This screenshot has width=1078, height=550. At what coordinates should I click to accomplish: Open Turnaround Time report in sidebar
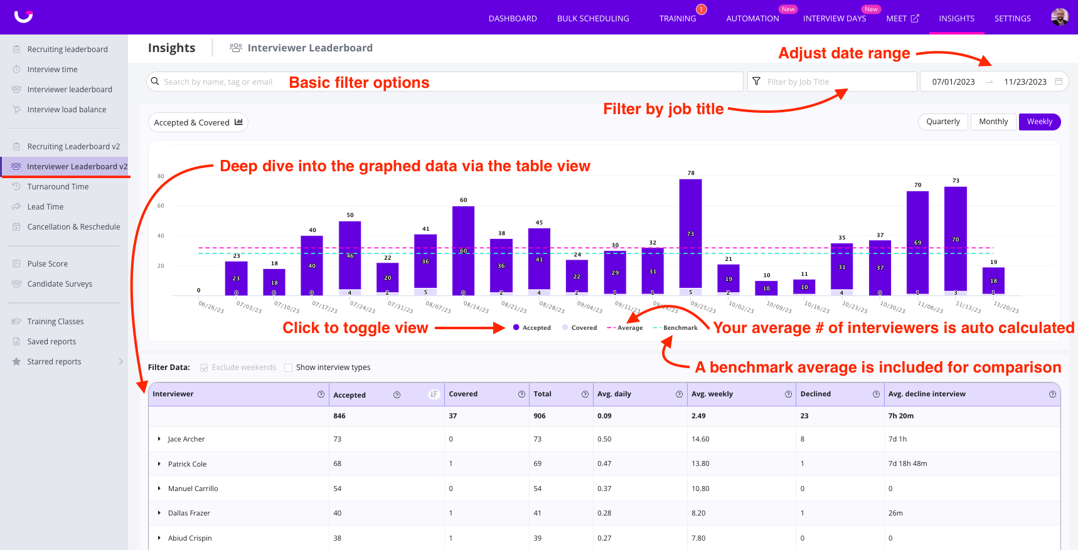tap(58, 187)
